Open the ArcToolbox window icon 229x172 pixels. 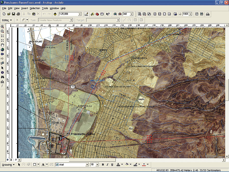97,14
